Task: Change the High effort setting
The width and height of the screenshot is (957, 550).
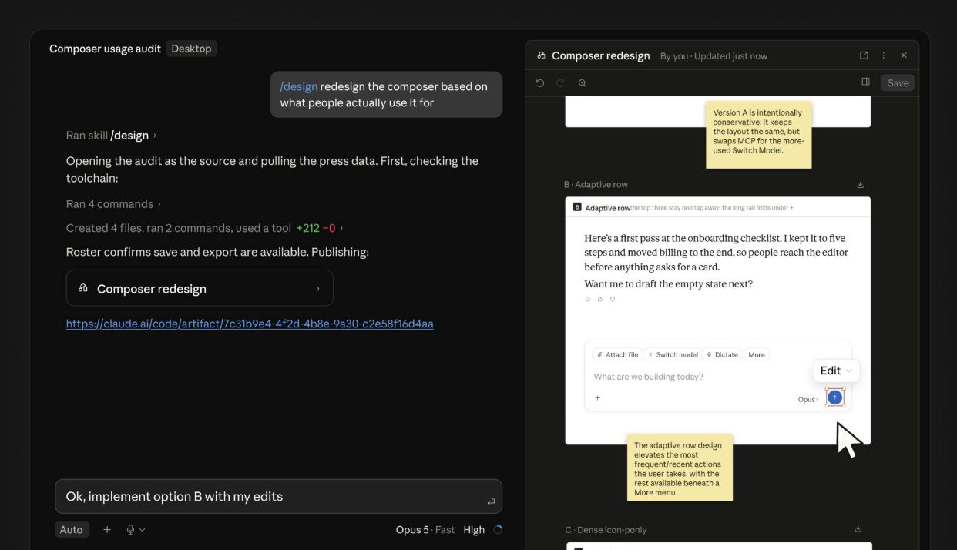Action: (474, 529)
